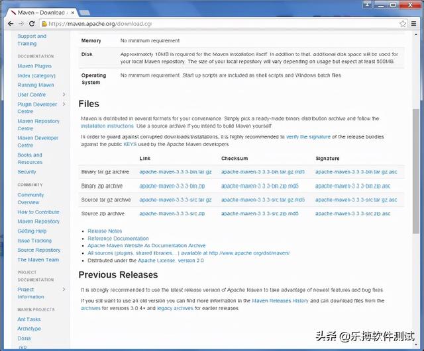The image size is (424, 351).
Task: Open How to Contribute in the sidebar
Action: click(x=38, y=212)
